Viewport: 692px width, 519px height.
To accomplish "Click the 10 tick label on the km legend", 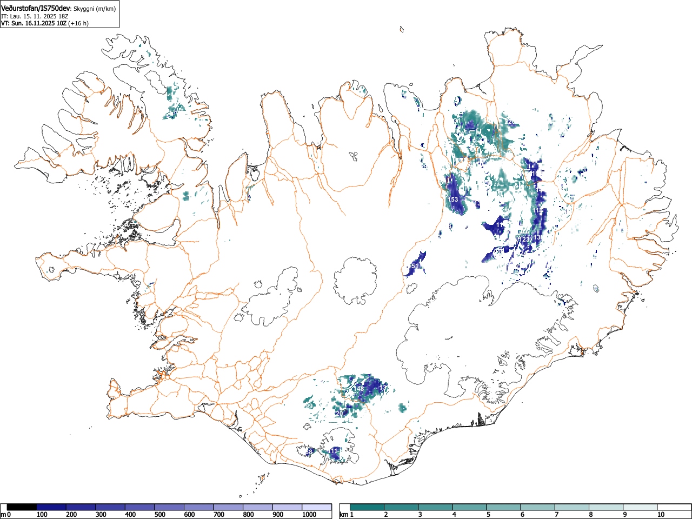I will (x=661, y=515).
